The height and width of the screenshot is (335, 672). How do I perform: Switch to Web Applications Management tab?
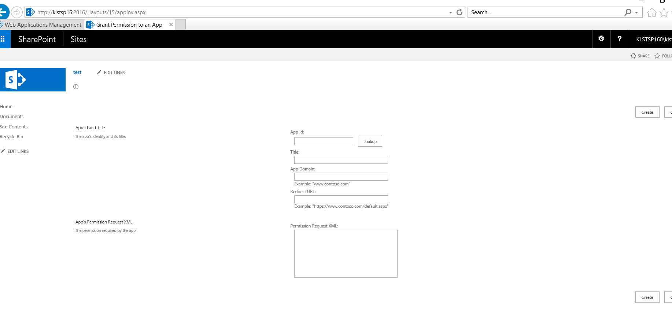click(41, 25)
